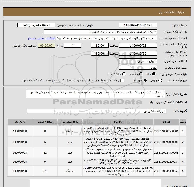Click the delivery city field تکاب

click(138, 67)
